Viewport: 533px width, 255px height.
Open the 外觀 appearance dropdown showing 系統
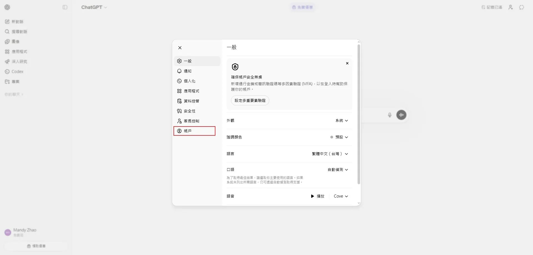[341, 120]
